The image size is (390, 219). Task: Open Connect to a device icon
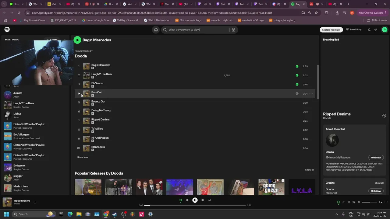tap(354, 202)
